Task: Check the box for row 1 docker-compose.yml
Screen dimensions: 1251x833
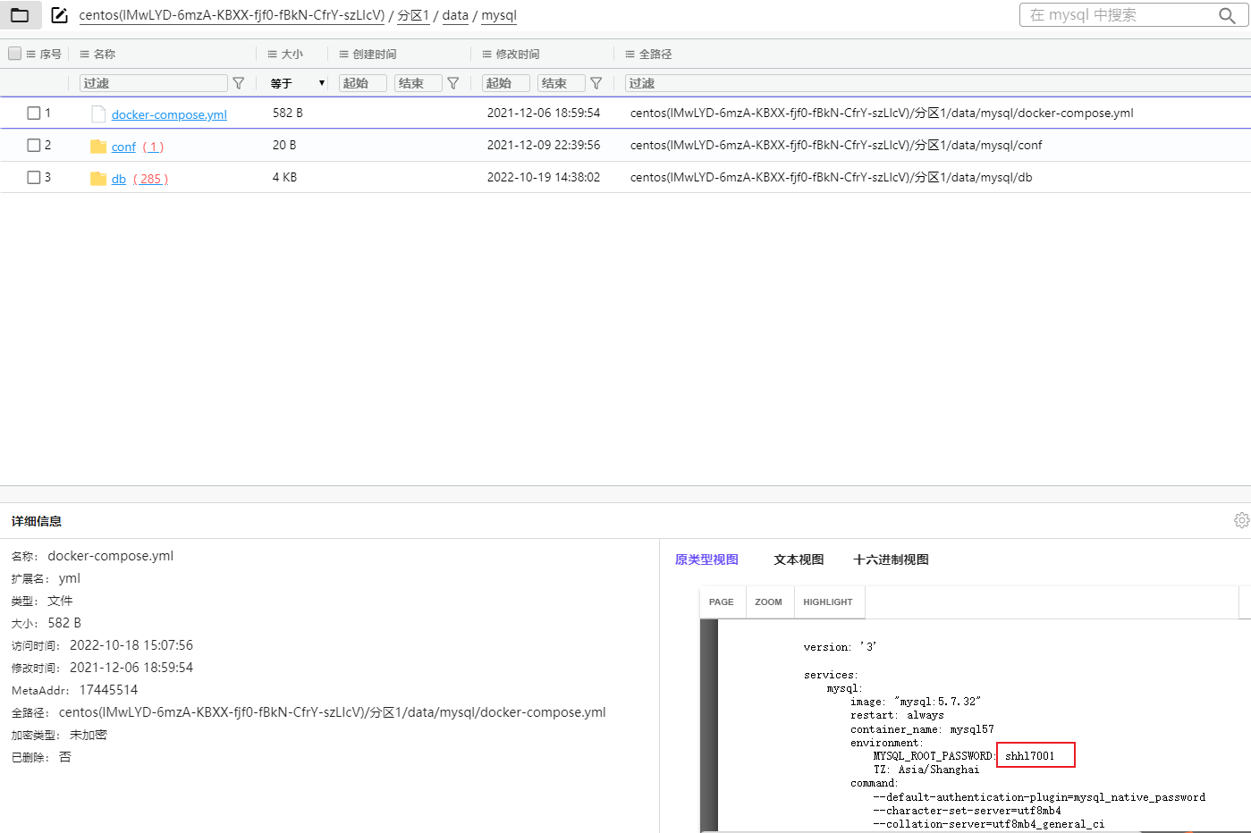Action: click(x=34, y=114)
